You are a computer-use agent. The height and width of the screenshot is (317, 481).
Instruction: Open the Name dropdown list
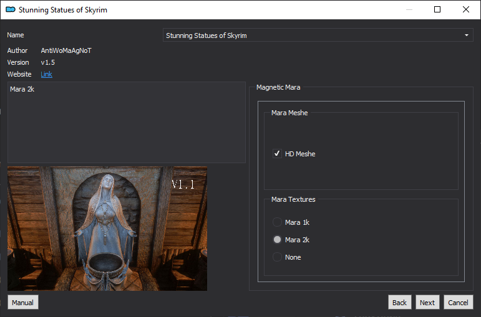[318, 35]
